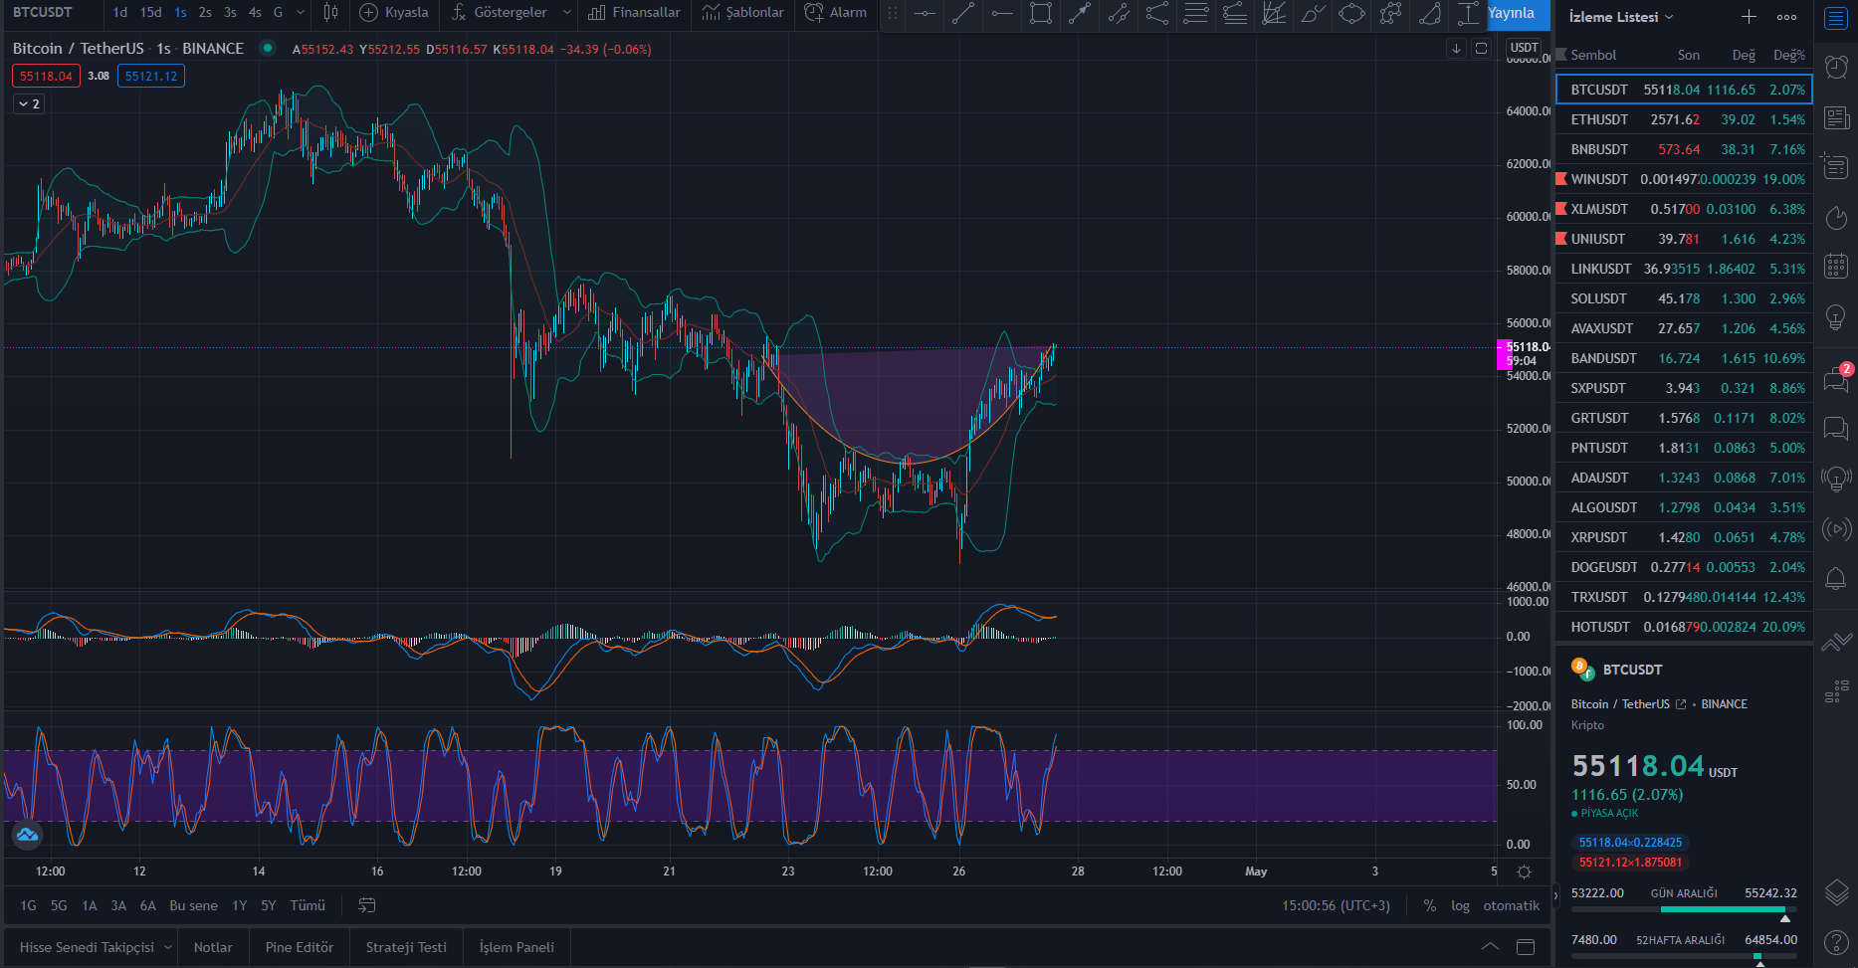Toggle percent scale mode

[x=1429, y=905]
